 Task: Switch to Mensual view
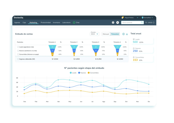pos(106,34)
